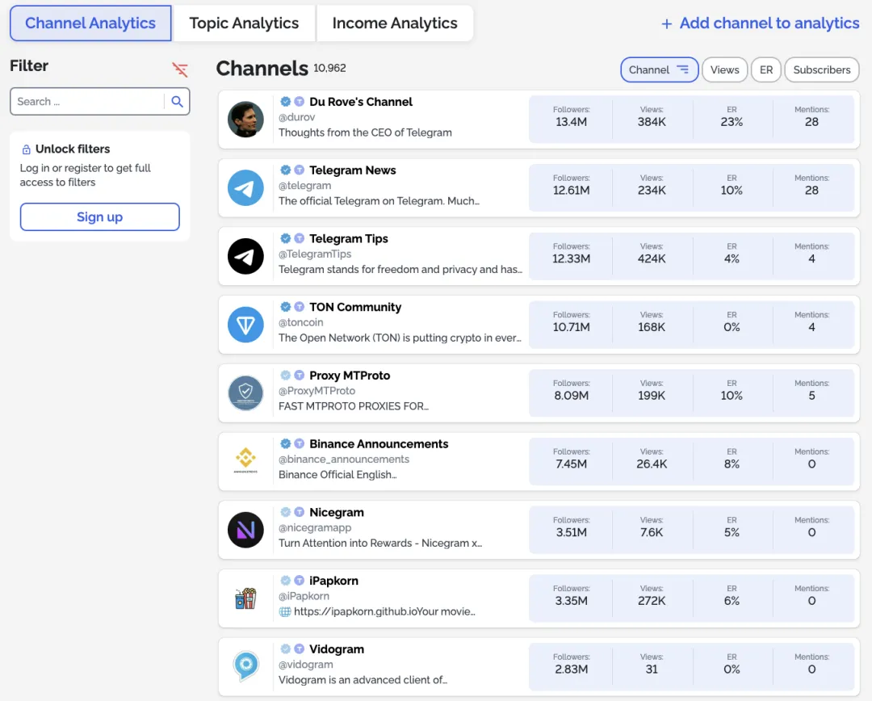The width and height of the screenshot is (872, 701).
Task: Click the 10,962 channels count
Action: coord(329,68)
